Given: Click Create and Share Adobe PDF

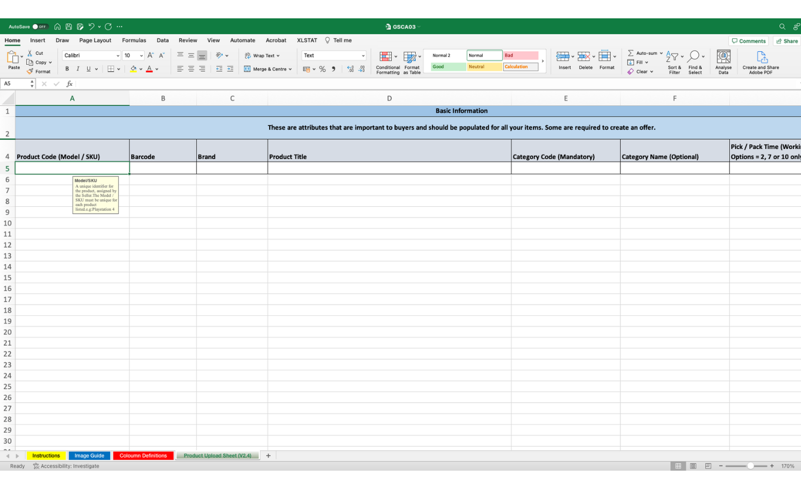Looking at the screenshot, I should pos(760,62).
